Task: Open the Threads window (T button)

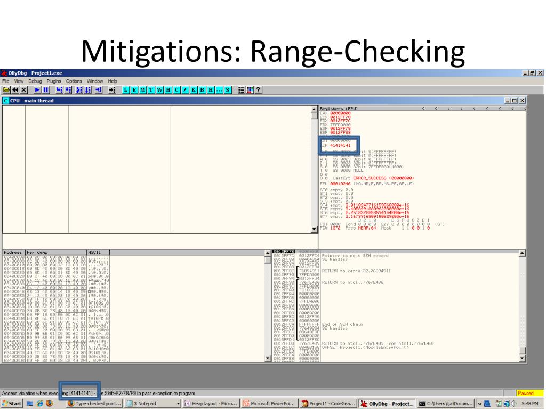Action: coord(151,89)
